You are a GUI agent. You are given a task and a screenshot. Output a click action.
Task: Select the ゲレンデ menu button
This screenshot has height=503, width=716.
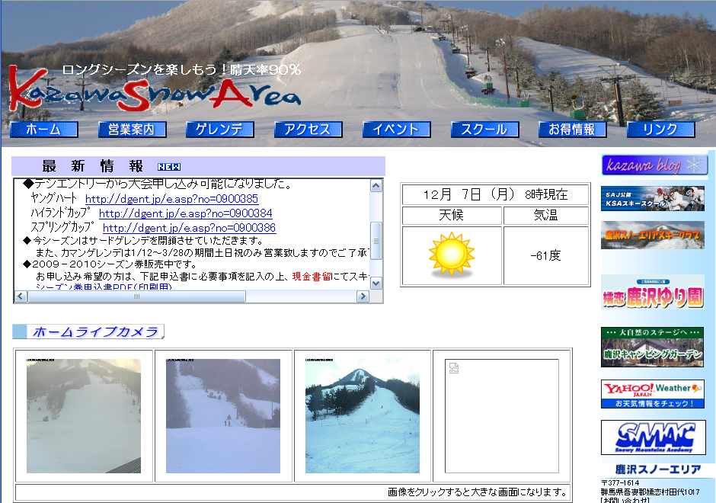(220, 130)
